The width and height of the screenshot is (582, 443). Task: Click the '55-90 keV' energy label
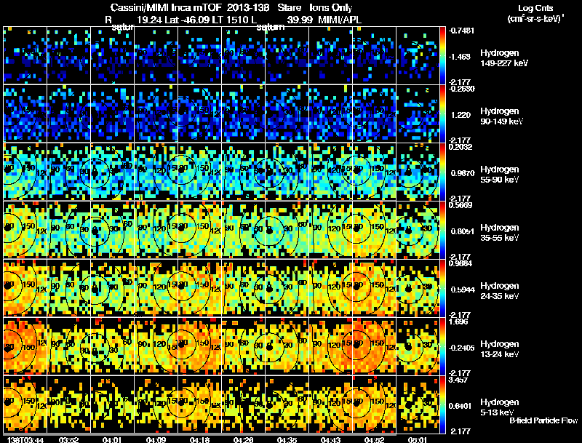tap(499, 180)
